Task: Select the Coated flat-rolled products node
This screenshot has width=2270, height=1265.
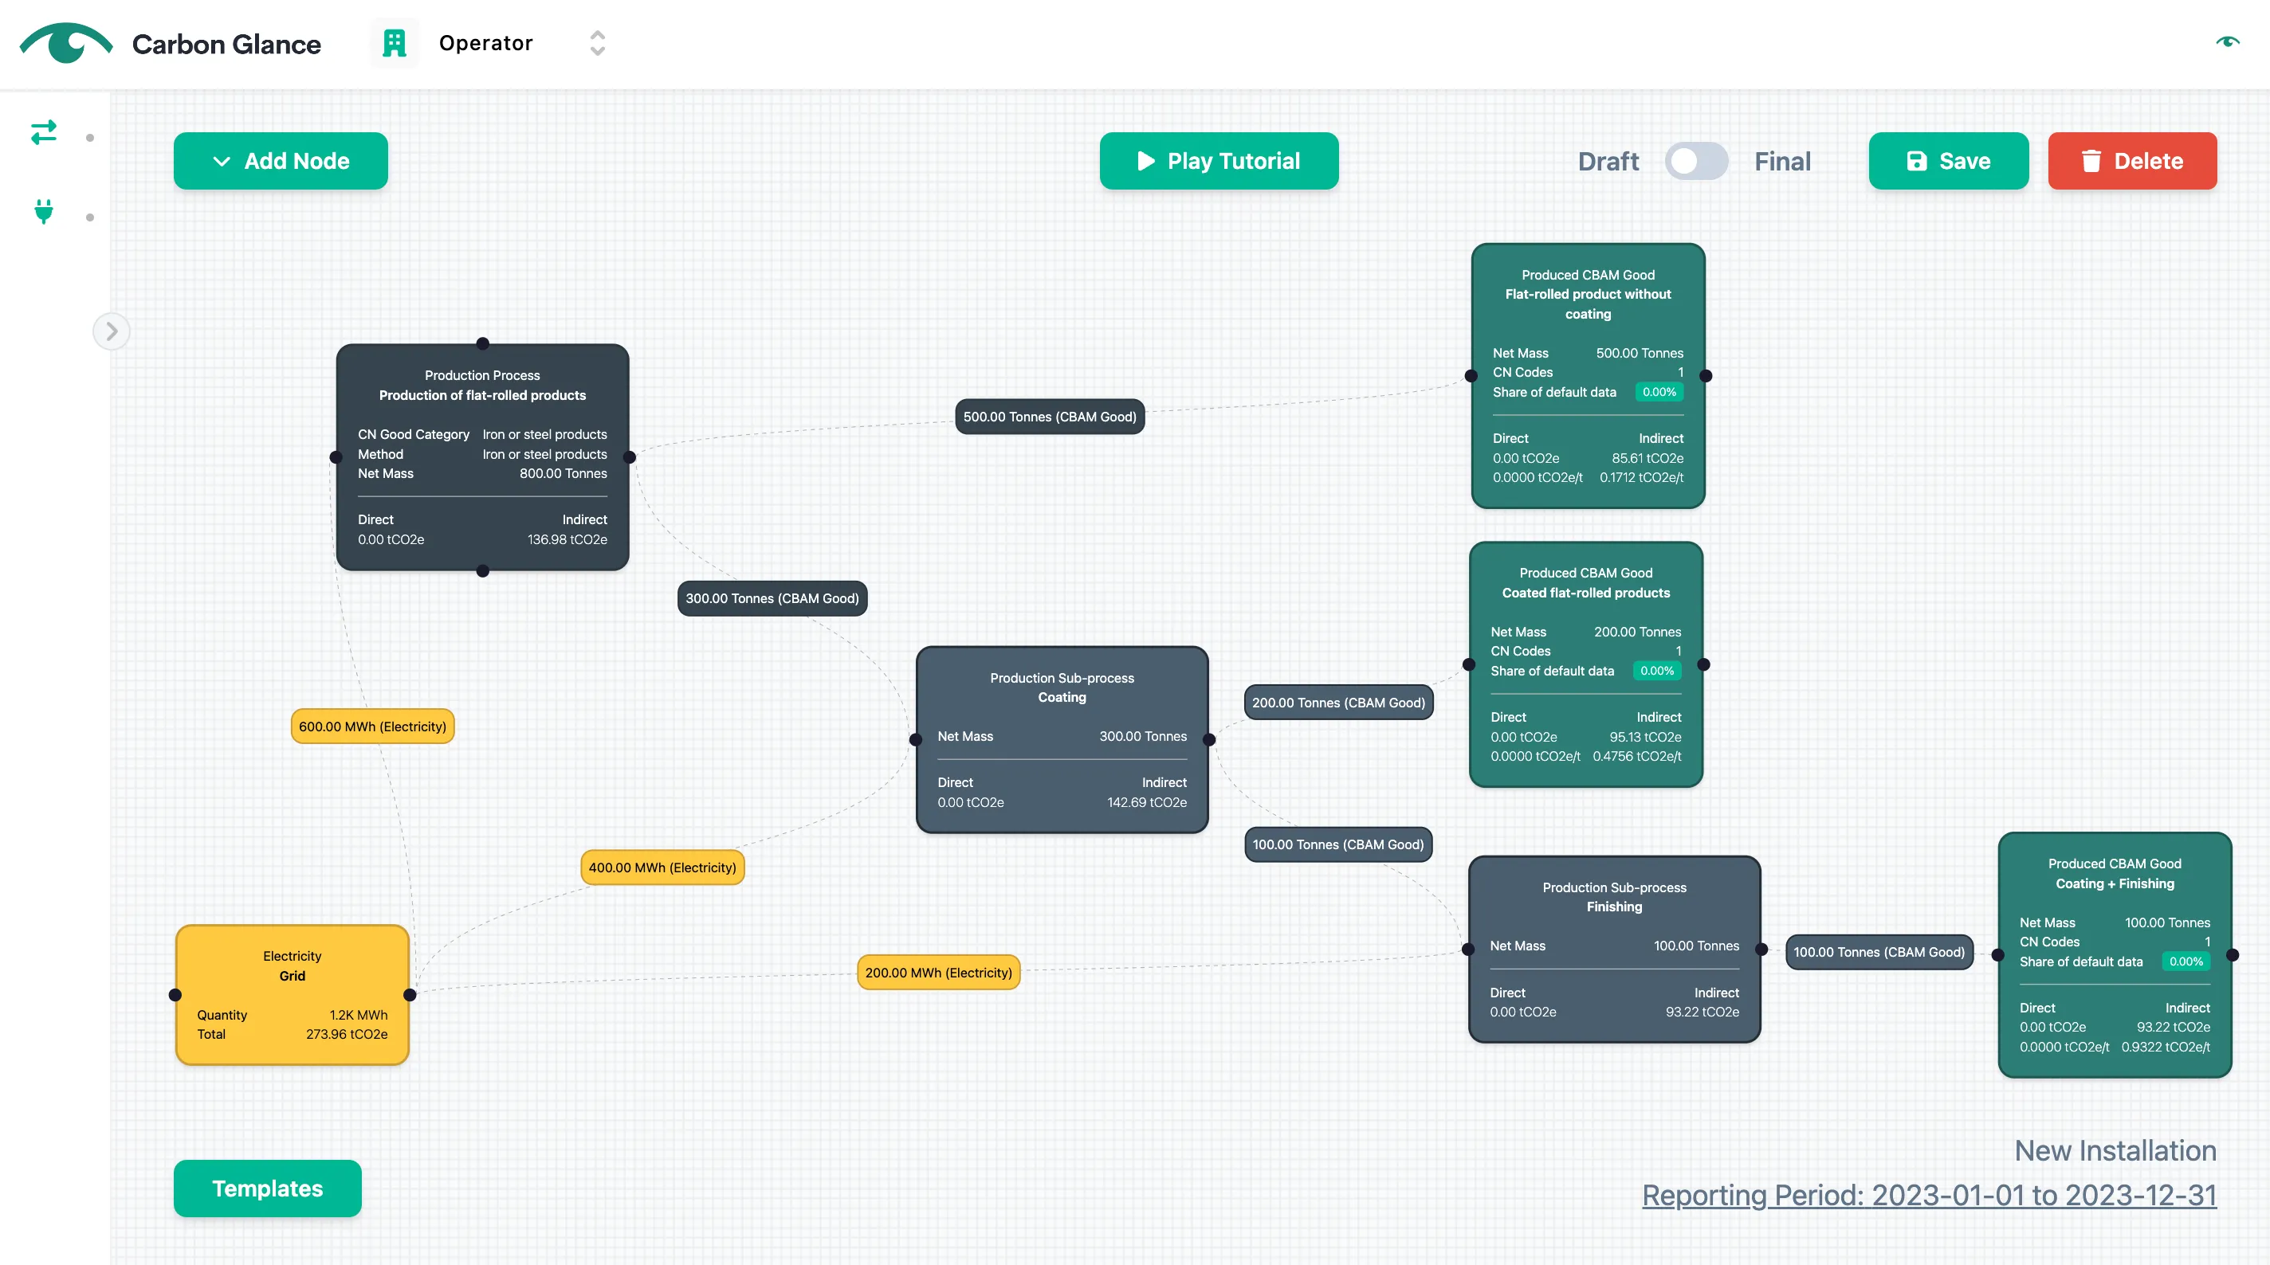Action: coord(1585,664)
